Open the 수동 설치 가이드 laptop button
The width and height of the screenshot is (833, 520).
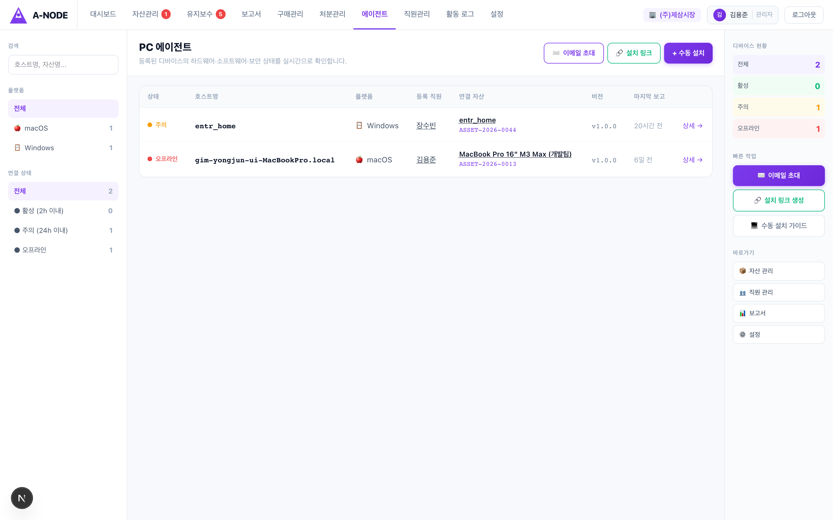pyautogui.click(x=778, y=226)
